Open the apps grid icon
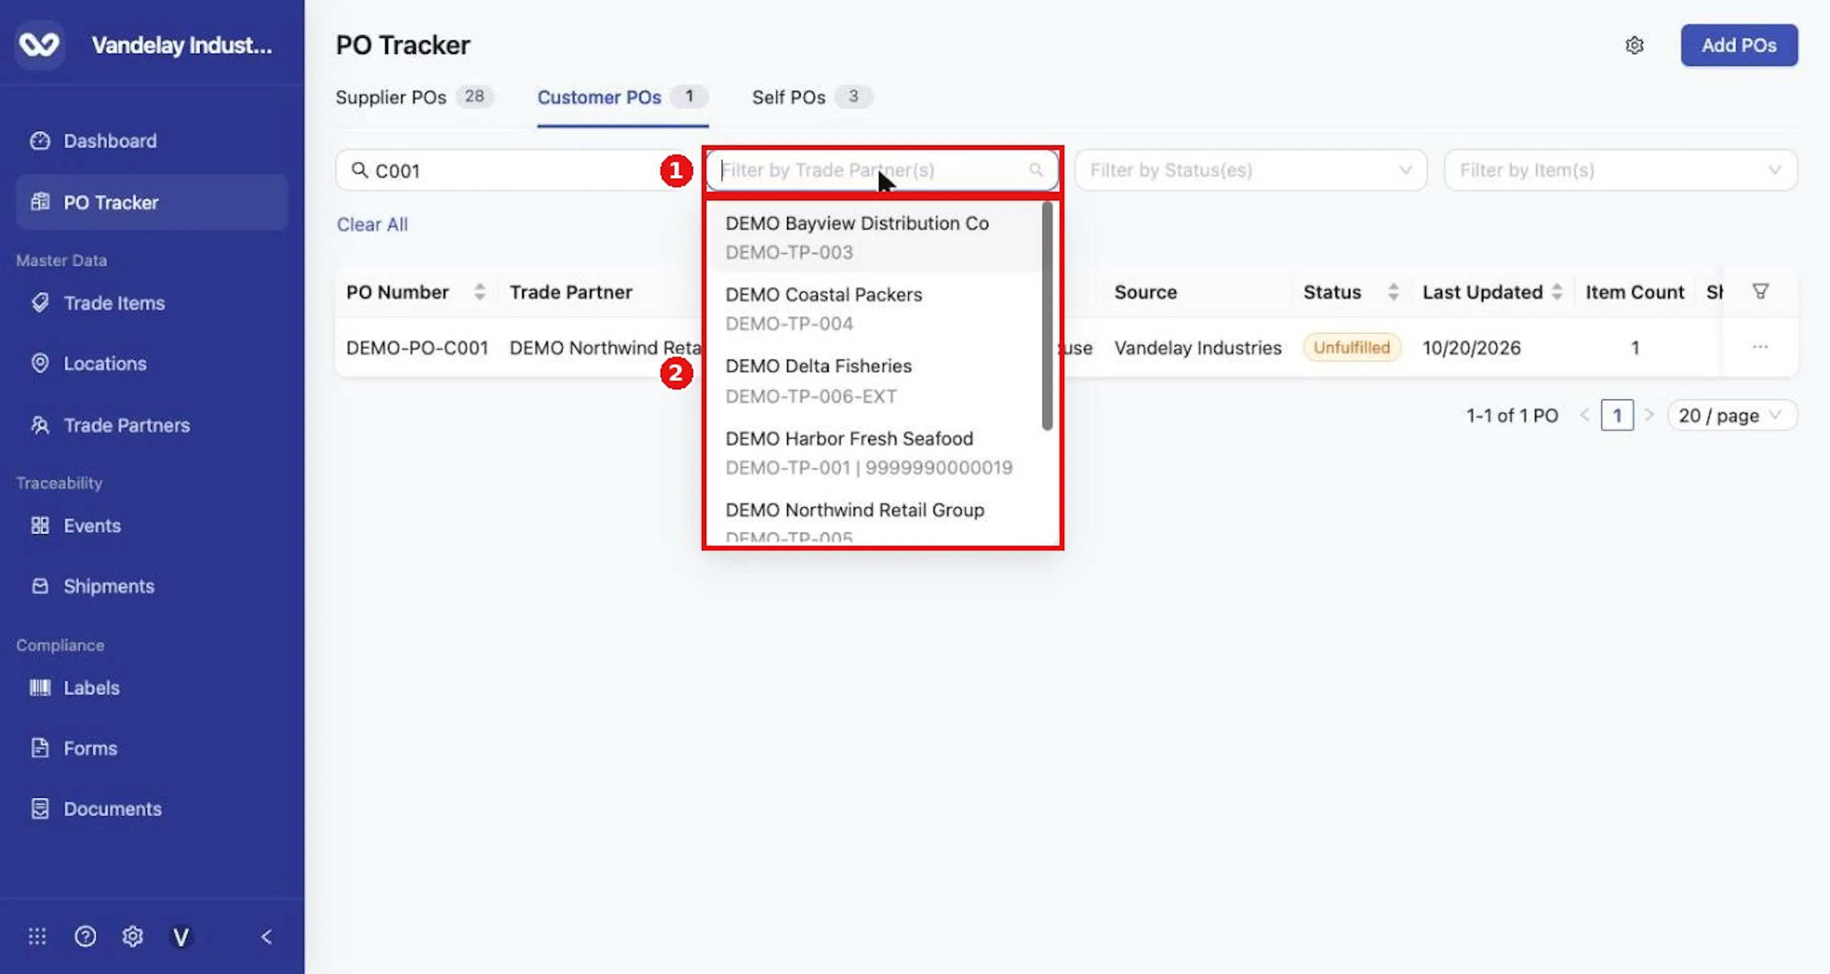The width and height of the screenshot is (1830, 974). (x=37, y=936)
